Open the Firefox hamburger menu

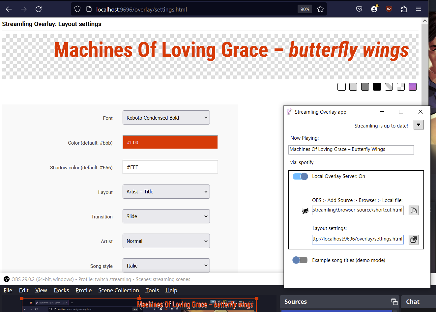[x=419, y=9]
